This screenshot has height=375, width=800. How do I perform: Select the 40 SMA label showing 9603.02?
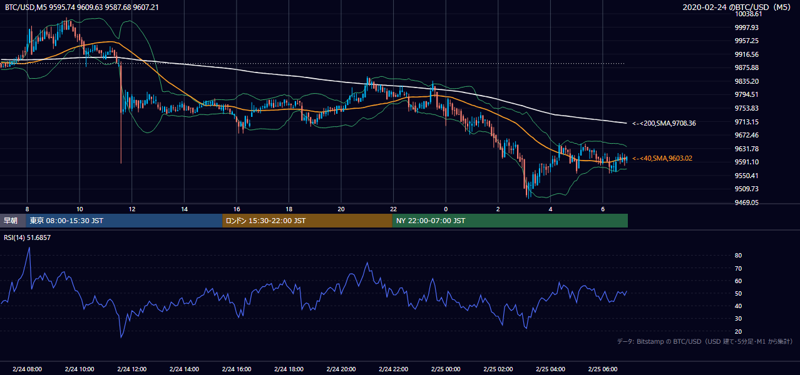[662, 159]
